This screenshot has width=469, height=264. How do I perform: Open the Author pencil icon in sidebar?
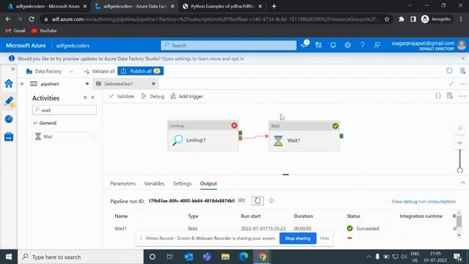(x=9, y=101)
